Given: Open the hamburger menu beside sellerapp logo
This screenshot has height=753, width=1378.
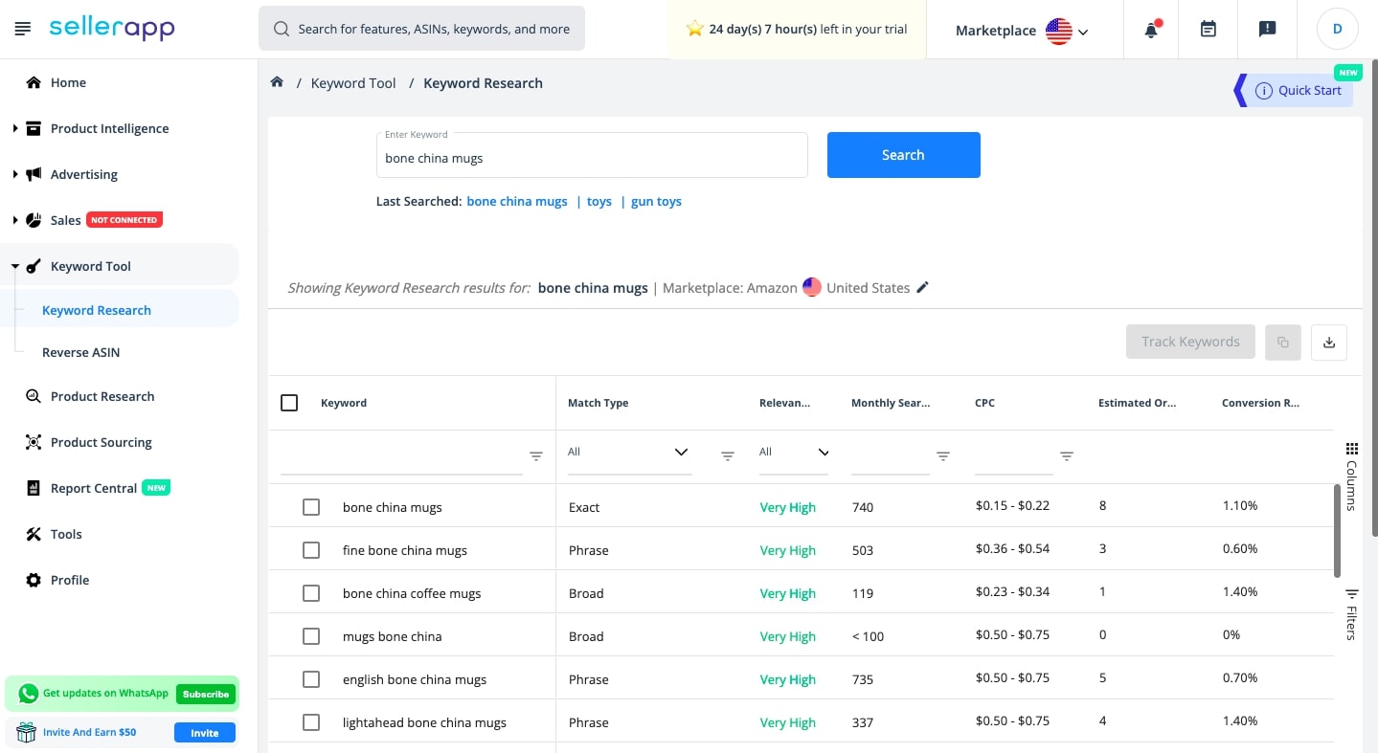Looking at the screenshot, I should pyautogui.click(x=23, y=29).
